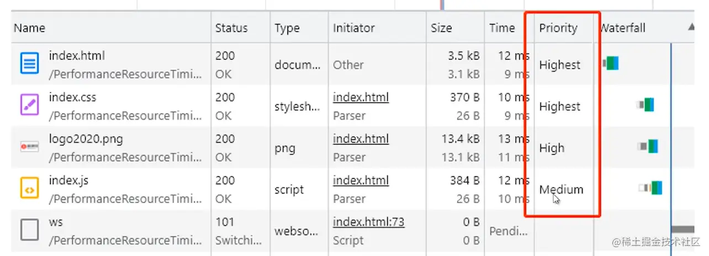Open index.html initiator link for logo2020.png
The height and width of the screenshot is (256, 709).
tap(361, 139)
